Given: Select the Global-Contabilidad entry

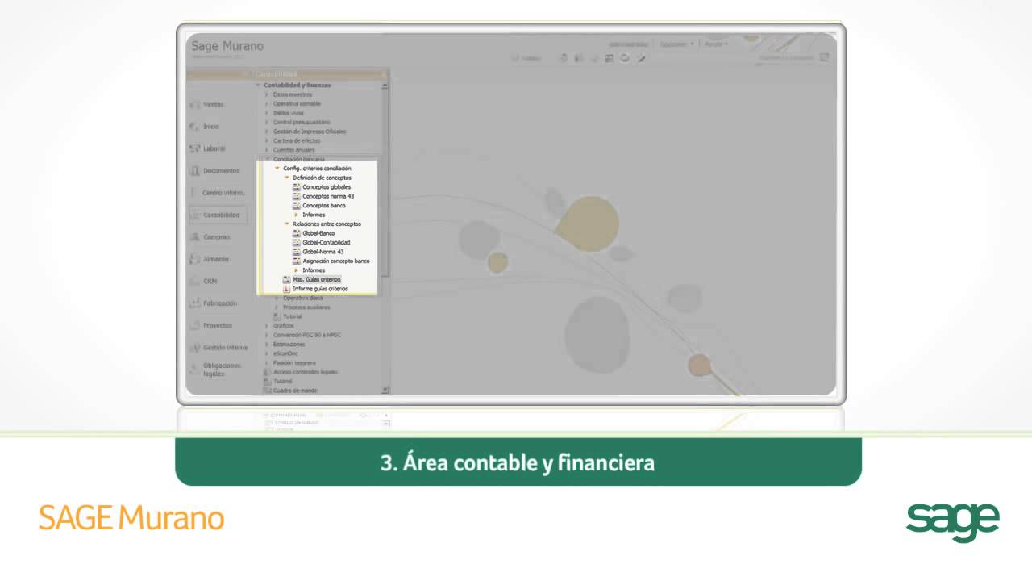Looking at the screenshot, I should [327, 242].
